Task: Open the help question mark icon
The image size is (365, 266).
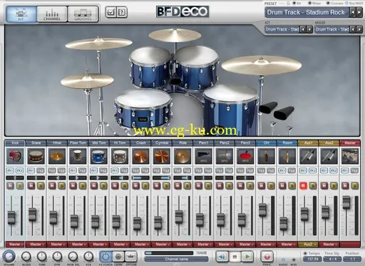Action: tap(122, 12)
